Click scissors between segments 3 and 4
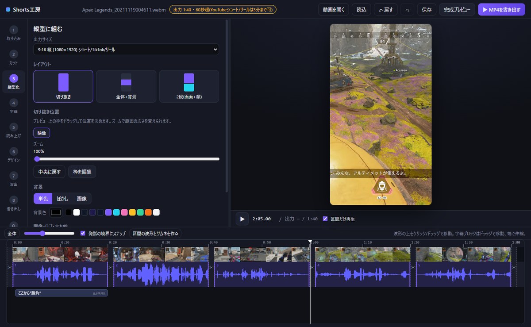This screenshot has height=327, width=531. click(x=312, y=268)
